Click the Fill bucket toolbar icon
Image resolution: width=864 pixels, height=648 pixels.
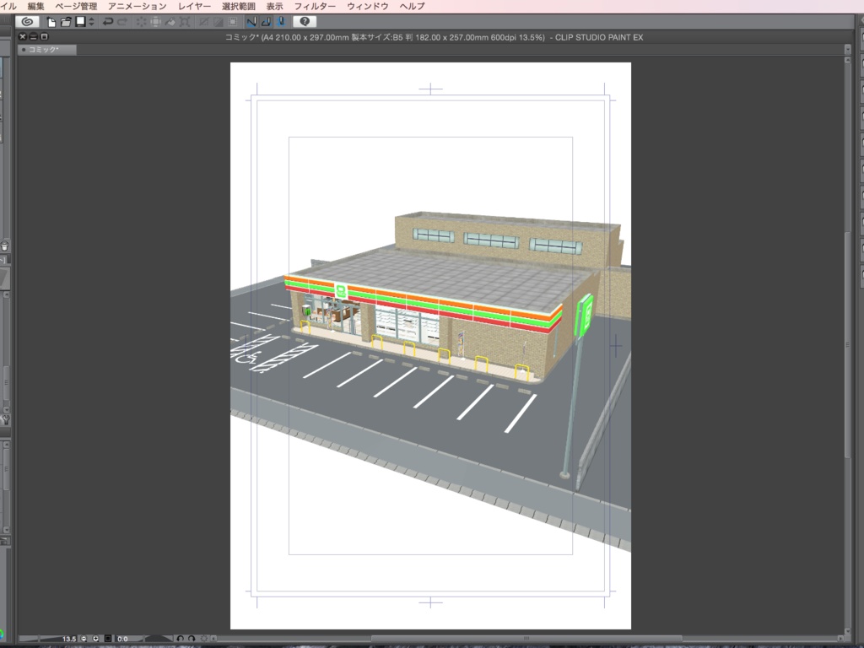coord(170,21)
